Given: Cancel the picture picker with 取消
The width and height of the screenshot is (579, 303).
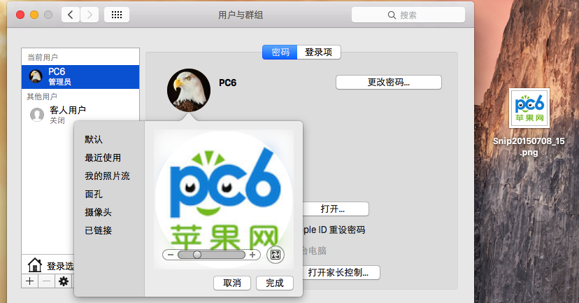Looking at the screenshot, I should click(232, 283).
